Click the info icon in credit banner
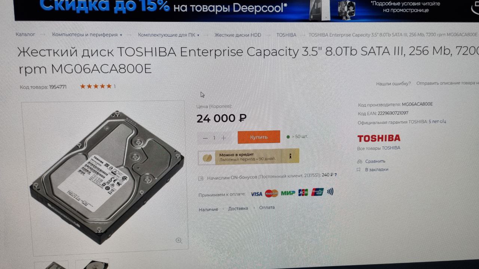The height and width of the screenshot is (269, 479). (x=290, y=156)
